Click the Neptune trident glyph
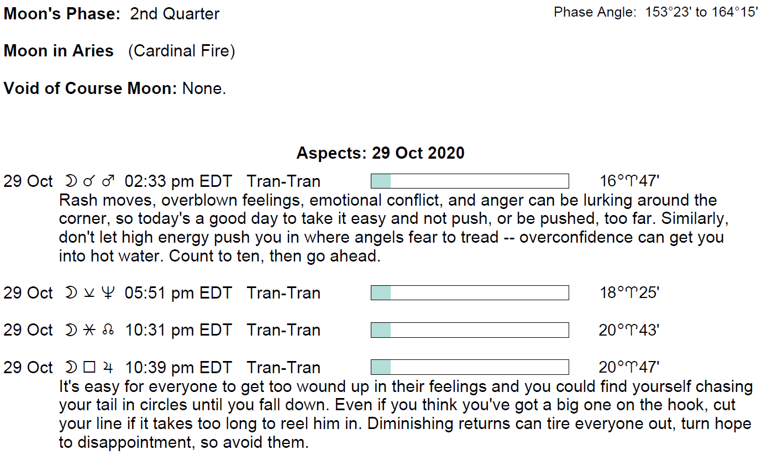The image size is (783, 455). pyautogui.click(x=108, y=293)
